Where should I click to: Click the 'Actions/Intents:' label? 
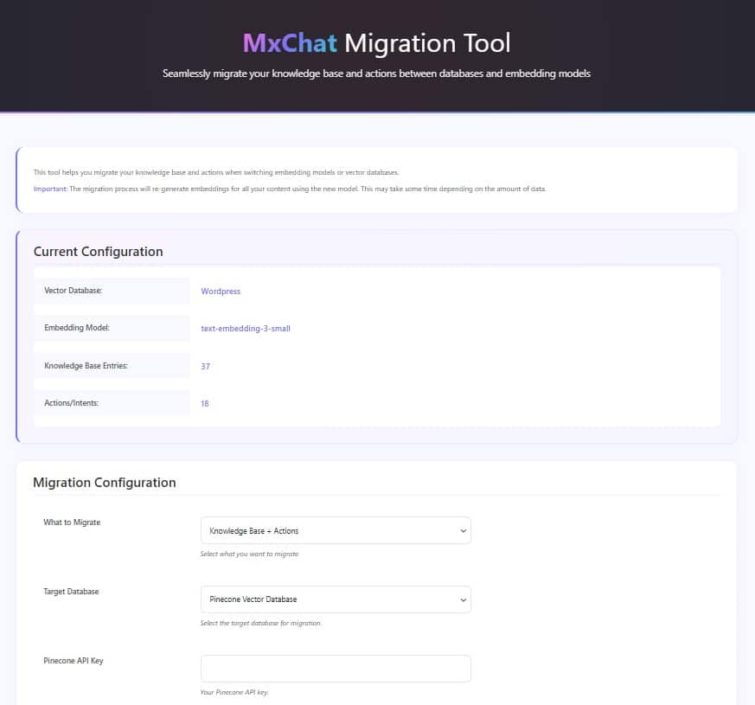click(x=71, y=403)
